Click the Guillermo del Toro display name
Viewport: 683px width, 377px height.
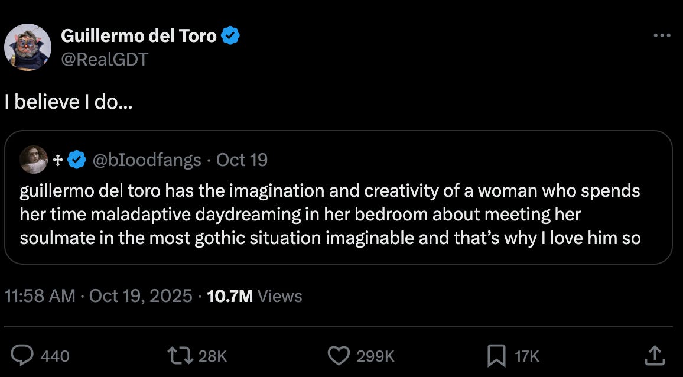[139, 37]
